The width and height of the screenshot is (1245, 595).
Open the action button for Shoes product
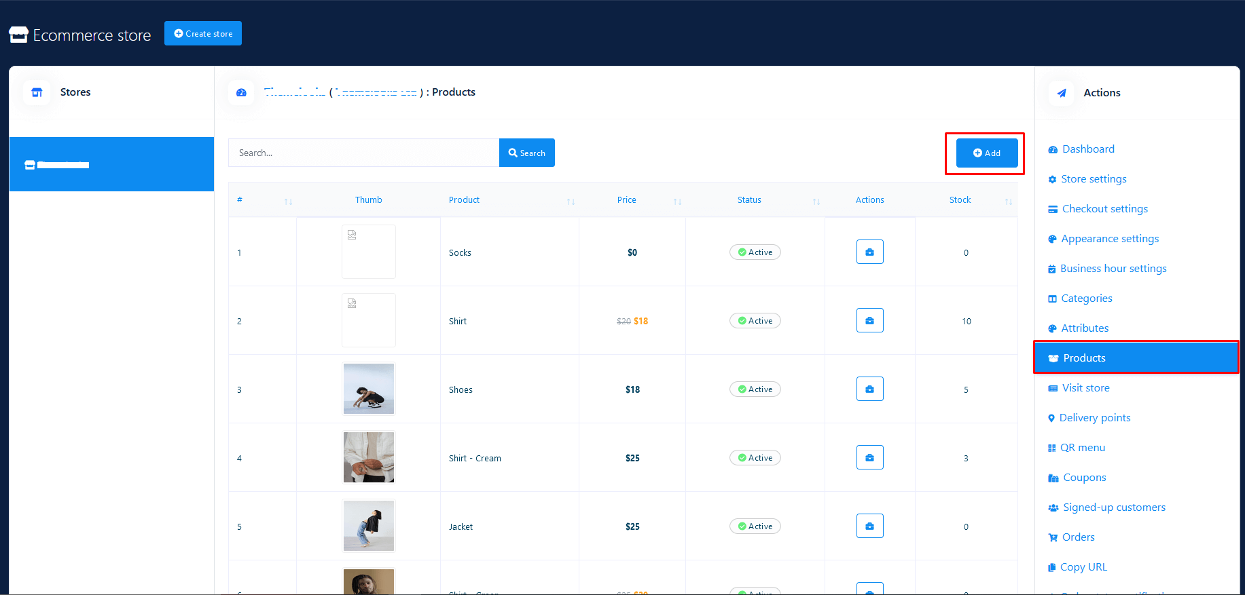click(x=869, y=389)
